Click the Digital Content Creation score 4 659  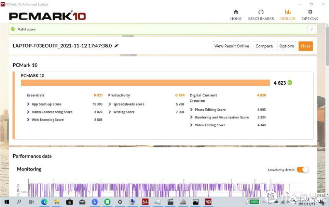pyautogui.click(x=261, y=95)
